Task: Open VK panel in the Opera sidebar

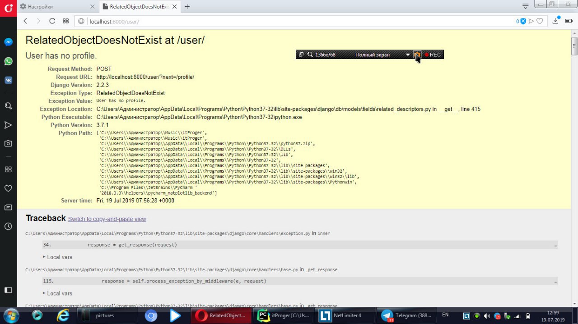Action: (x=8, y=80)
